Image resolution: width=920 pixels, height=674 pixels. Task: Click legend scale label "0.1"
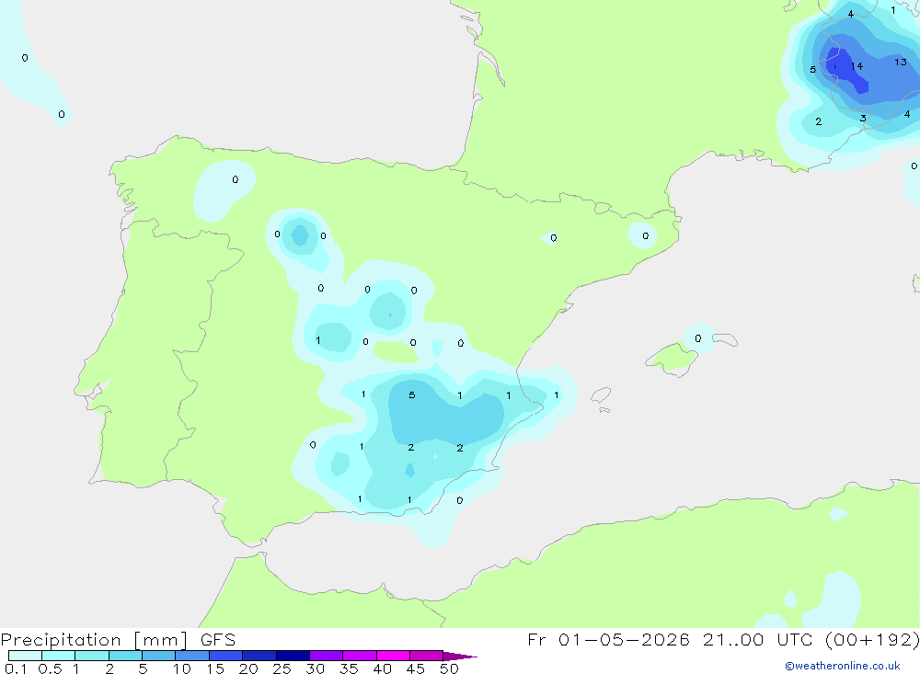click(x=16, y=668)
